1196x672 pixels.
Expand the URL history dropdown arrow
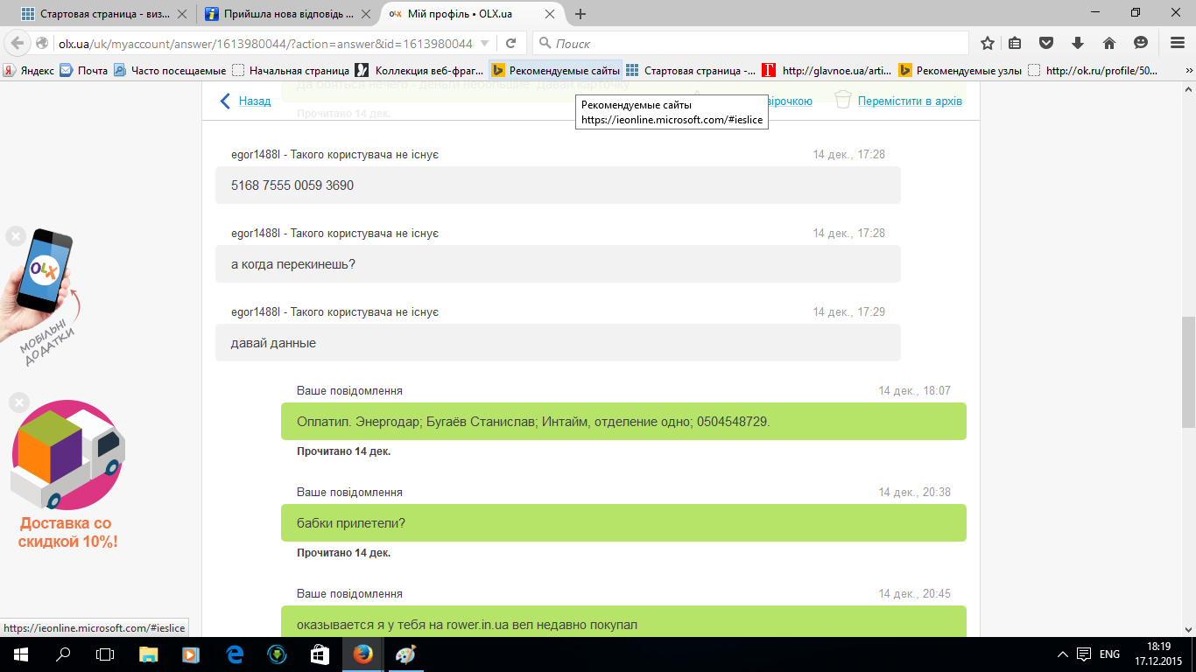[x=485, y=43]
